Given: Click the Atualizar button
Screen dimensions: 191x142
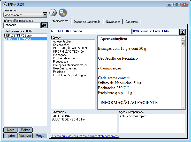Looking at the screenshot, I should tap(25, 136).
